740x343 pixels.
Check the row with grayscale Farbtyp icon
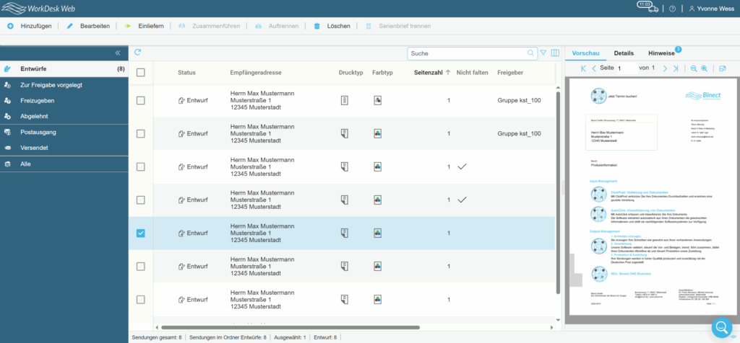[141, 101]
